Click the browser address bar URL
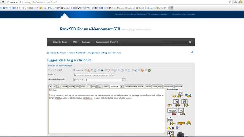The width and height of the screenshot is (244, 137). pyautogui.click(x=34, y=2)
